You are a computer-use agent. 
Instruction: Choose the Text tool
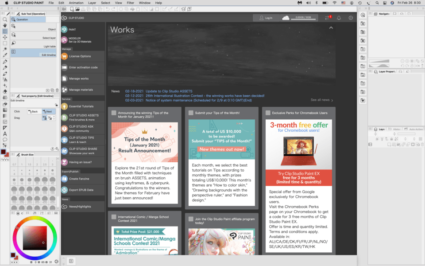5,133
